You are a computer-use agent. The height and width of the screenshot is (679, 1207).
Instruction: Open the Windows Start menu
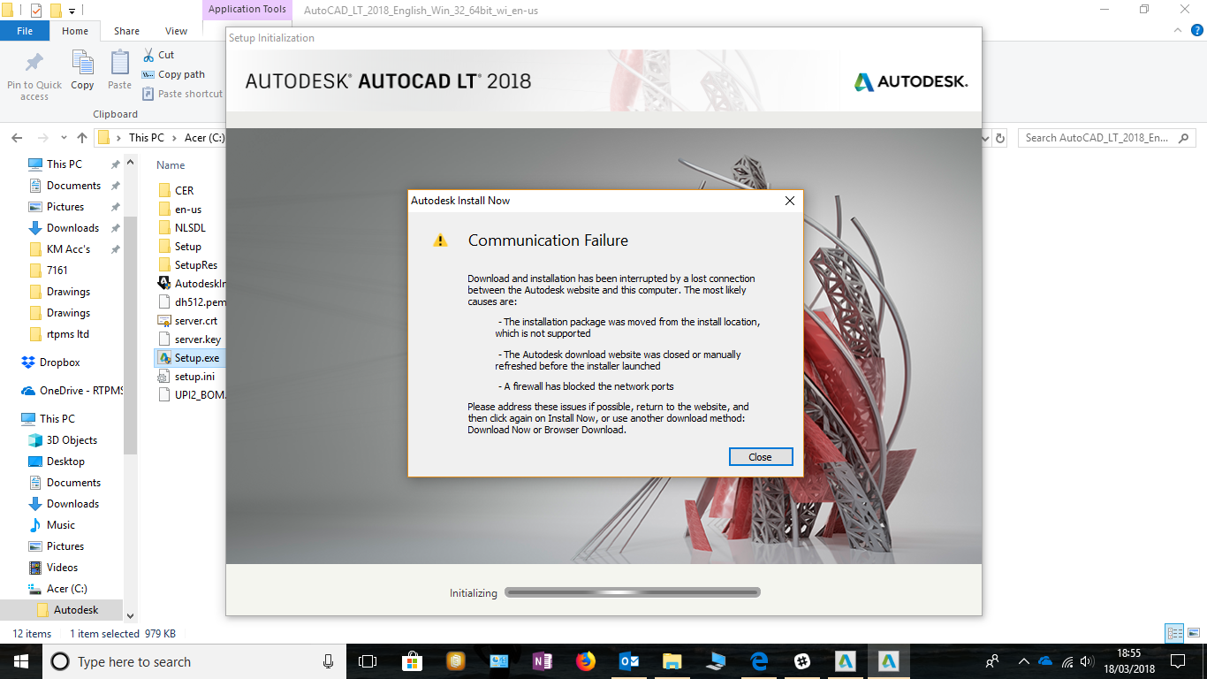[x=20, y=661]
